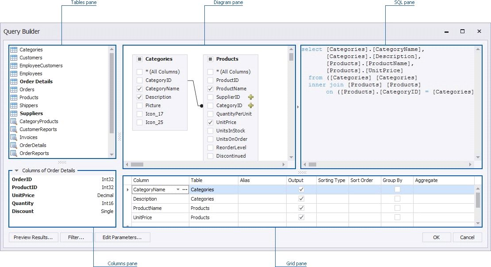Click the CategoryProducts view icon
Screen dimensions: 491x267
(x=14, y=121)
